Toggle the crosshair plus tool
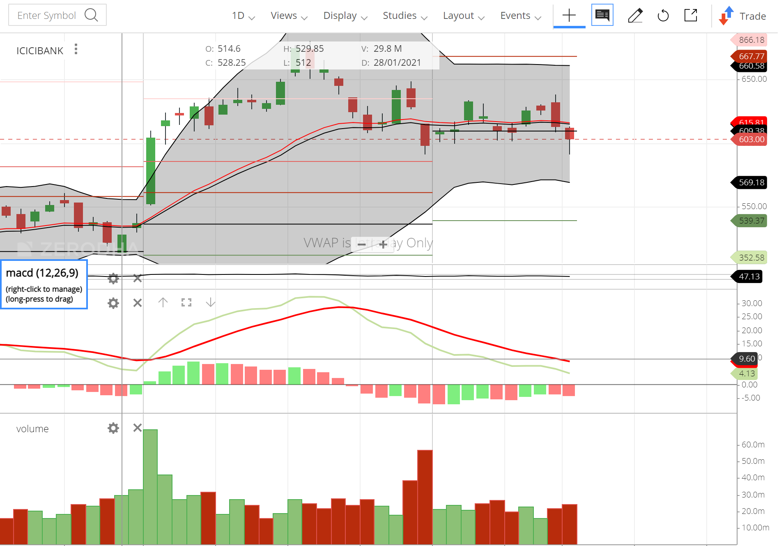This screenshot has width=779, height=546. [x=569, y=16]
